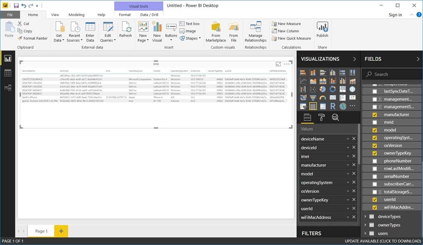Expand the ownerTypes table
This screenshot has height=245, width=423.
click(365, 225)
